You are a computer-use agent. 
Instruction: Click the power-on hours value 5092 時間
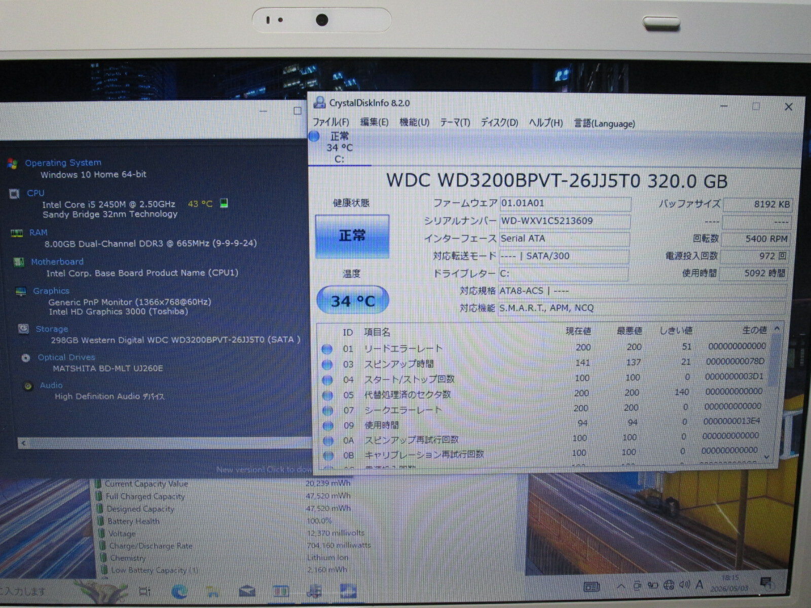(x=754, y=273)
